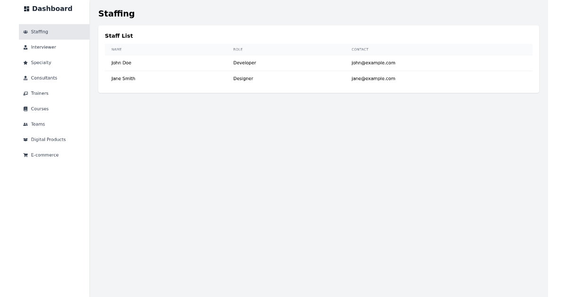567x297 pixels.
Task: Click the Specialty star icon
Action: [x=25, y=62]
